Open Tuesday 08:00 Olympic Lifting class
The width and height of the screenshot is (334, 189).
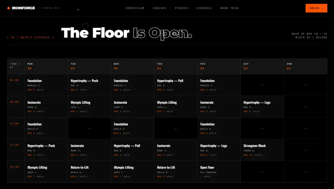point(90,107)
